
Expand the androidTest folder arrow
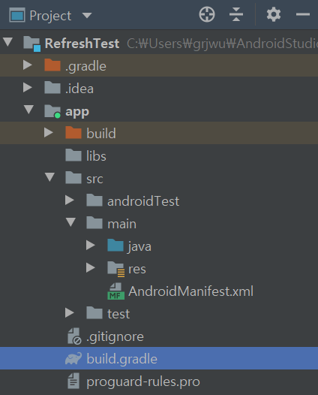point(70,200)
